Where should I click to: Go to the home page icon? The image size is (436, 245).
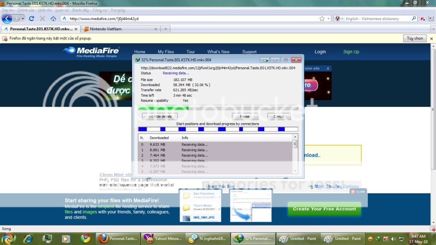point(53,19)
